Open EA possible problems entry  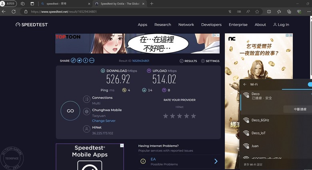point(179,162)
